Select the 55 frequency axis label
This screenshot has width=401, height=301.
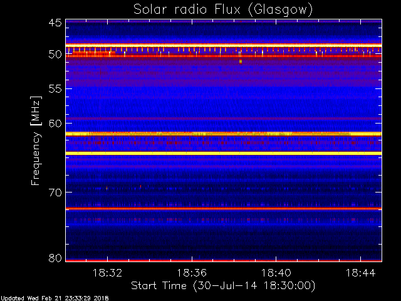tap(55, 89)
